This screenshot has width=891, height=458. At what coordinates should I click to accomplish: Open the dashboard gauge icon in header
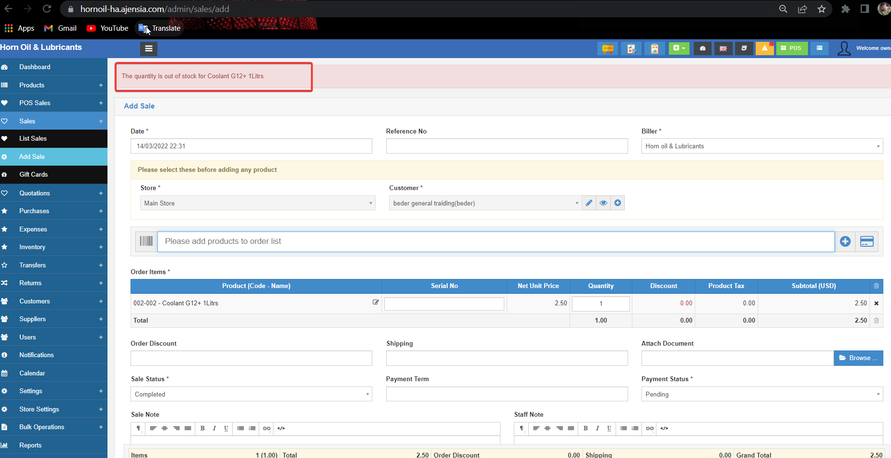pyautogui.click(x=702, y=48)
